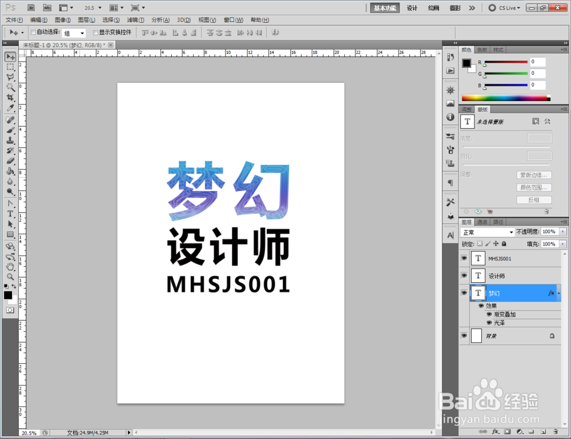This screenshot has width=571, height=439.
Task: Toggle visibility of 效果 effects
Action: [481, 306]
